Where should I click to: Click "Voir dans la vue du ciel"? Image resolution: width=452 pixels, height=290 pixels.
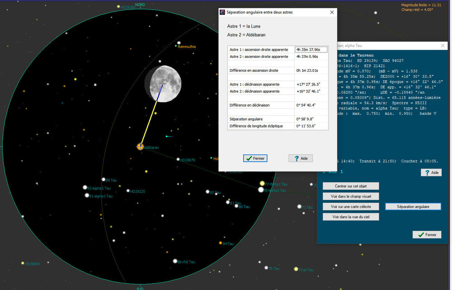point(351,216)
